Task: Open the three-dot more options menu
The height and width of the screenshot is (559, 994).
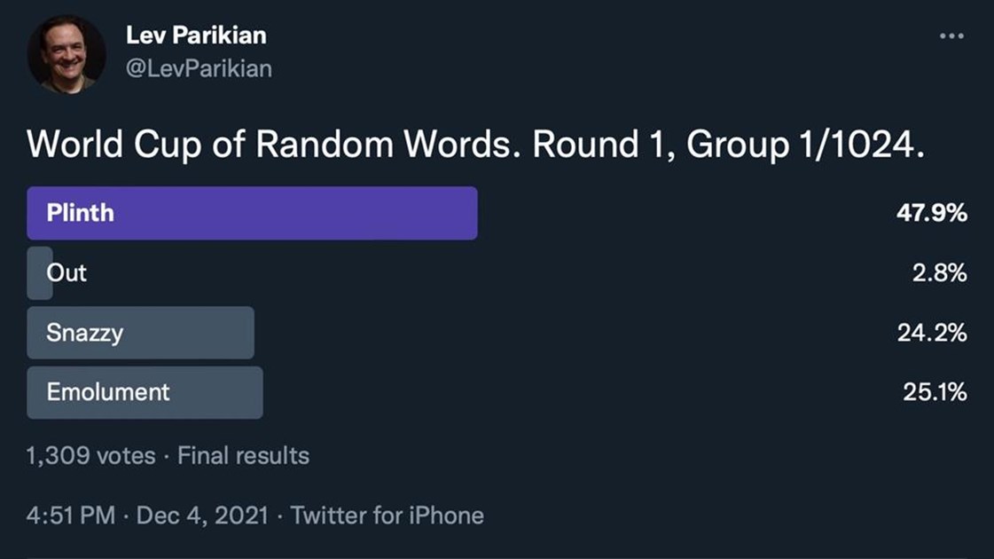Action: 951,36
